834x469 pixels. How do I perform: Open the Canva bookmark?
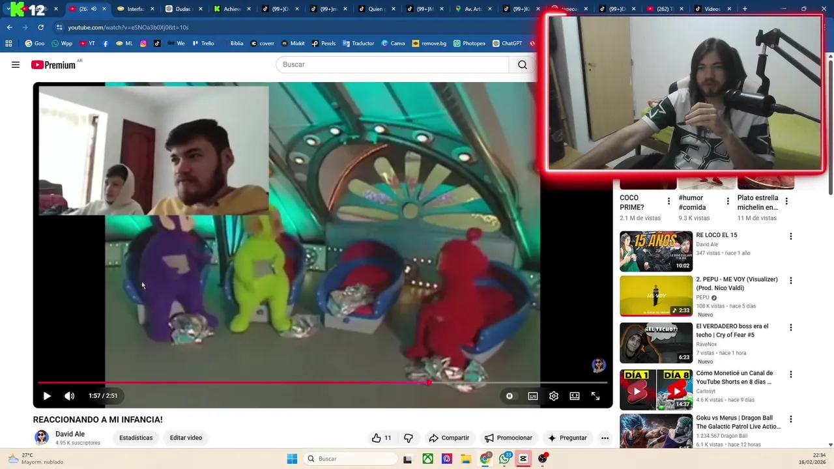[x=393, y=44]
